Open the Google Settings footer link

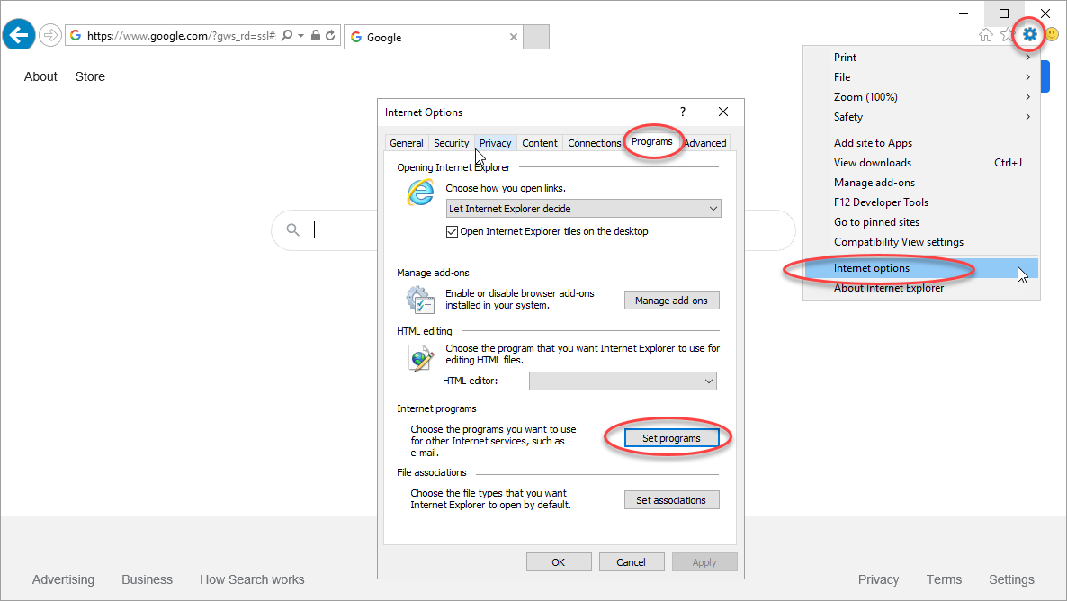coord(1011,580)
